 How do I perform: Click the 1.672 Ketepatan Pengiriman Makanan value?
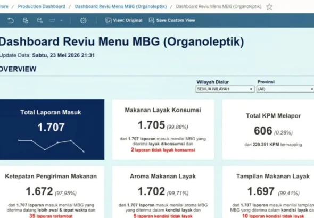[x=39, y=191]
